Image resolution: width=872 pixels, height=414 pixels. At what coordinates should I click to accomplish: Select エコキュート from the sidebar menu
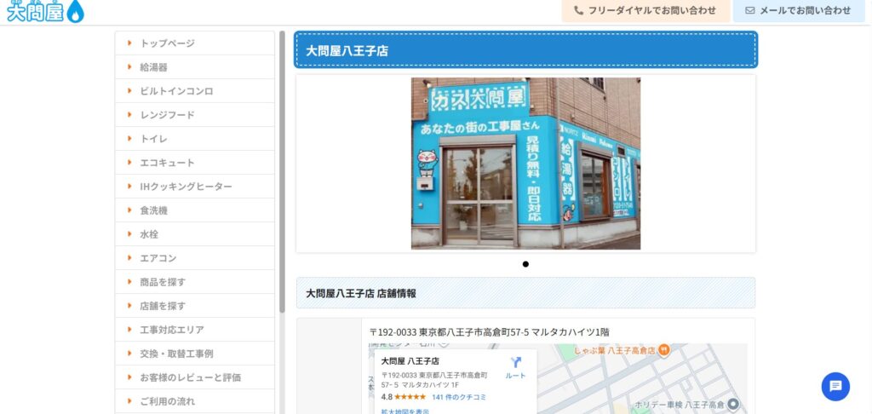167,162
